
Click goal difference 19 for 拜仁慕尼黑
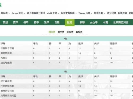click(x=111, y=81)
